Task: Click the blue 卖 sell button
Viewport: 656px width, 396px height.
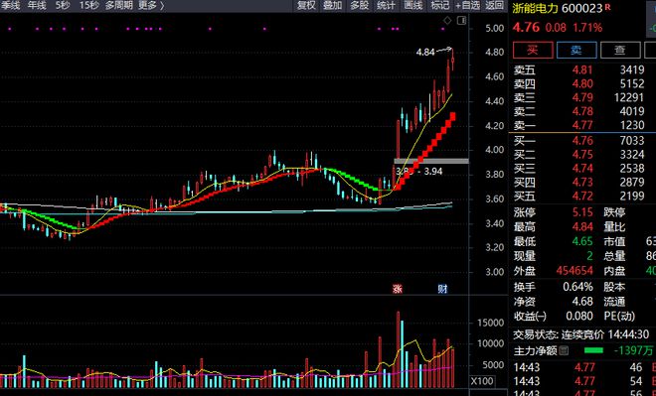Action: click(x=576, y=51)
